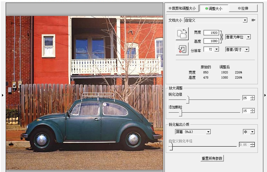Screen dimensions: 267x172
Task: Switch to the 裁剪和调整大小 tab
Action: click(182, 8)
